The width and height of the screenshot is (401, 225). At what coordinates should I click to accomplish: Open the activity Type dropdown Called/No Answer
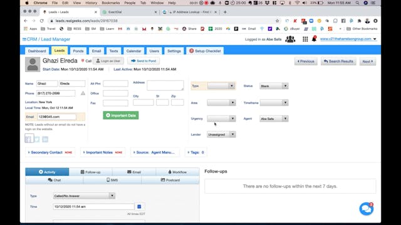84,196
